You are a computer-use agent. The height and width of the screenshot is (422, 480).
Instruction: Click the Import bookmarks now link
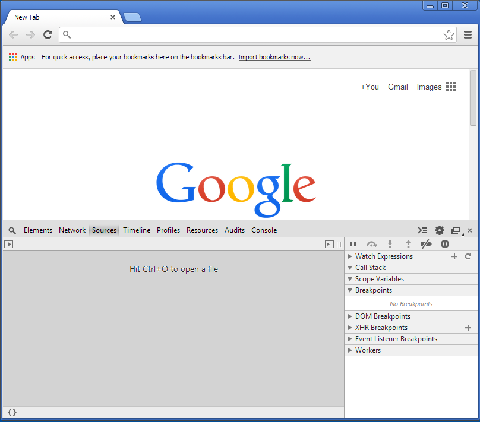click(x=274, y=57)
